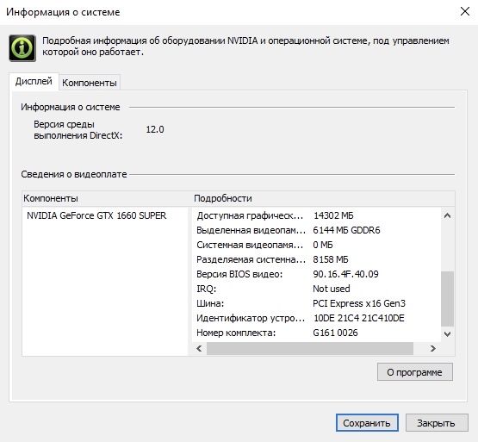Open the О программе dialog
Viewport: 478px width, 442px height.
pyautogui.click(x=414, y=372)
